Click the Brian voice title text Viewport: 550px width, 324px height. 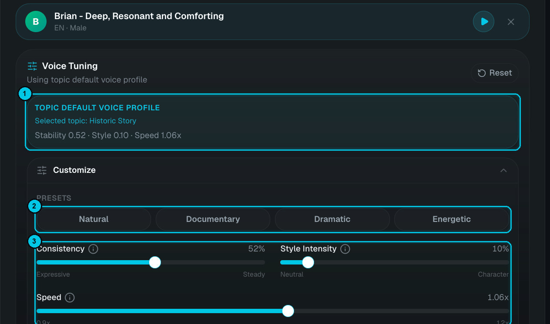coord(139,16)
